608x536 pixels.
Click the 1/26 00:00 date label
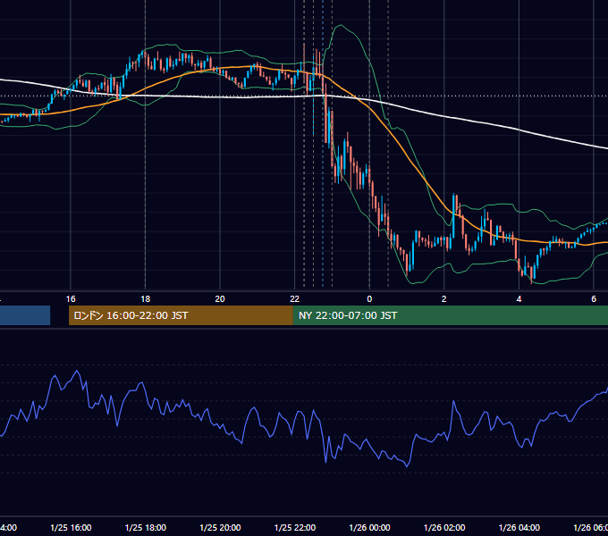[x=370, y=527]
